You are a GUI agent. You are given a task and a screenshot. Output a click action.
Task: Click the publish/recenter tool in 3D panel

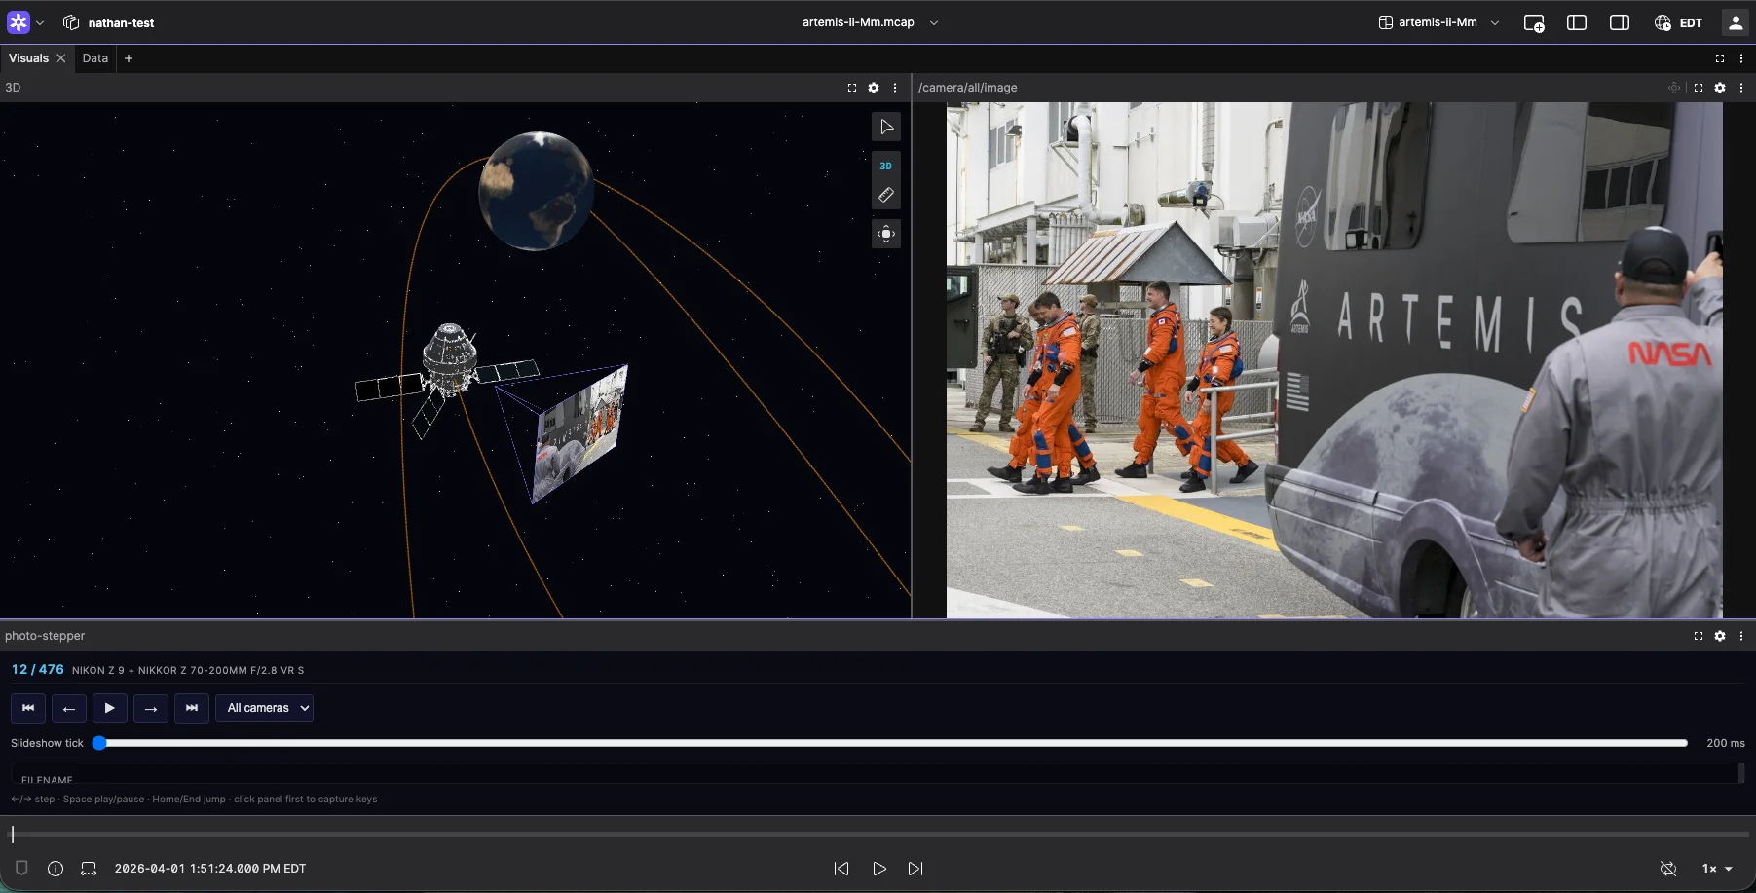tap(886, 234)
